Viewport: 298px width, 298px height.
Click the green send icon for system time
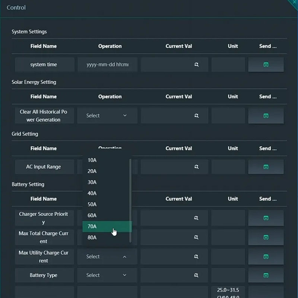pos(266,64)
